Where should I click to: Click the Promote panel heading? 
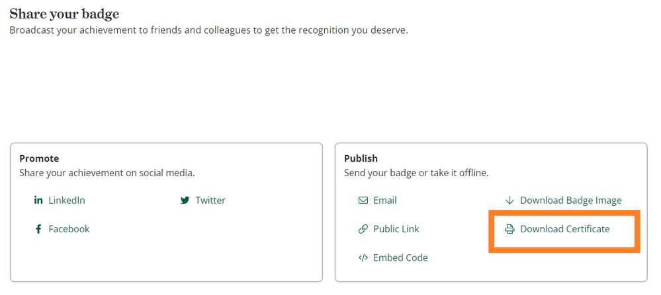click(39, 158)
